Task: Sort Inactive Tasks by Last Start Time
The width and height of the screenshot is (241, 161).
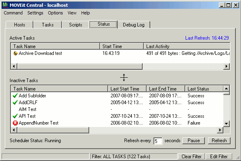Action: pyautogui.click(x=127, y=89)
